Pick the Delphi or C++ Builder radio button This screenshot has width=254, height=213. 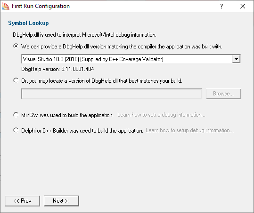tap(16, 130)
